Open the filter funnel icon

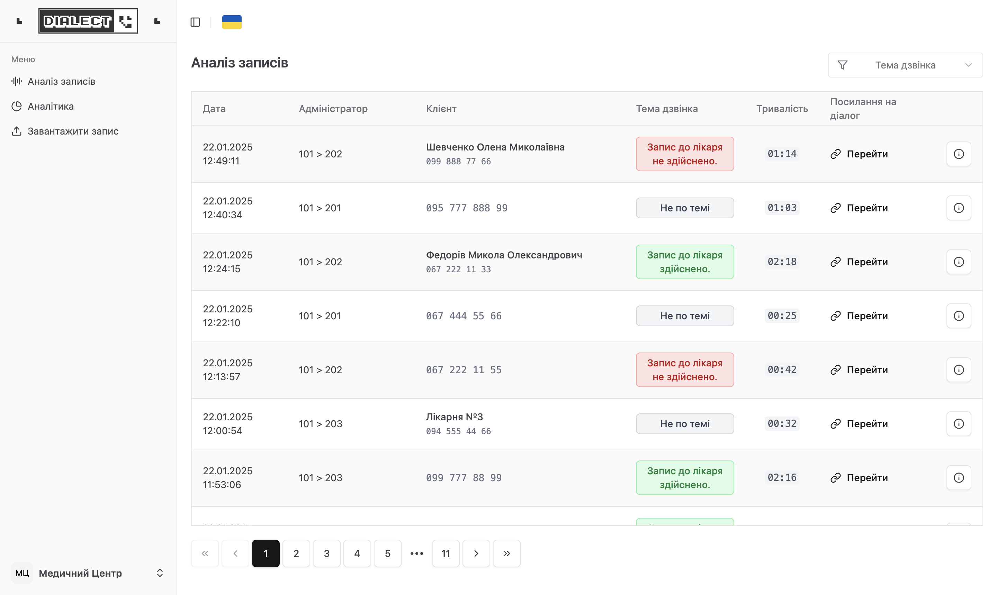coord(843,65)
